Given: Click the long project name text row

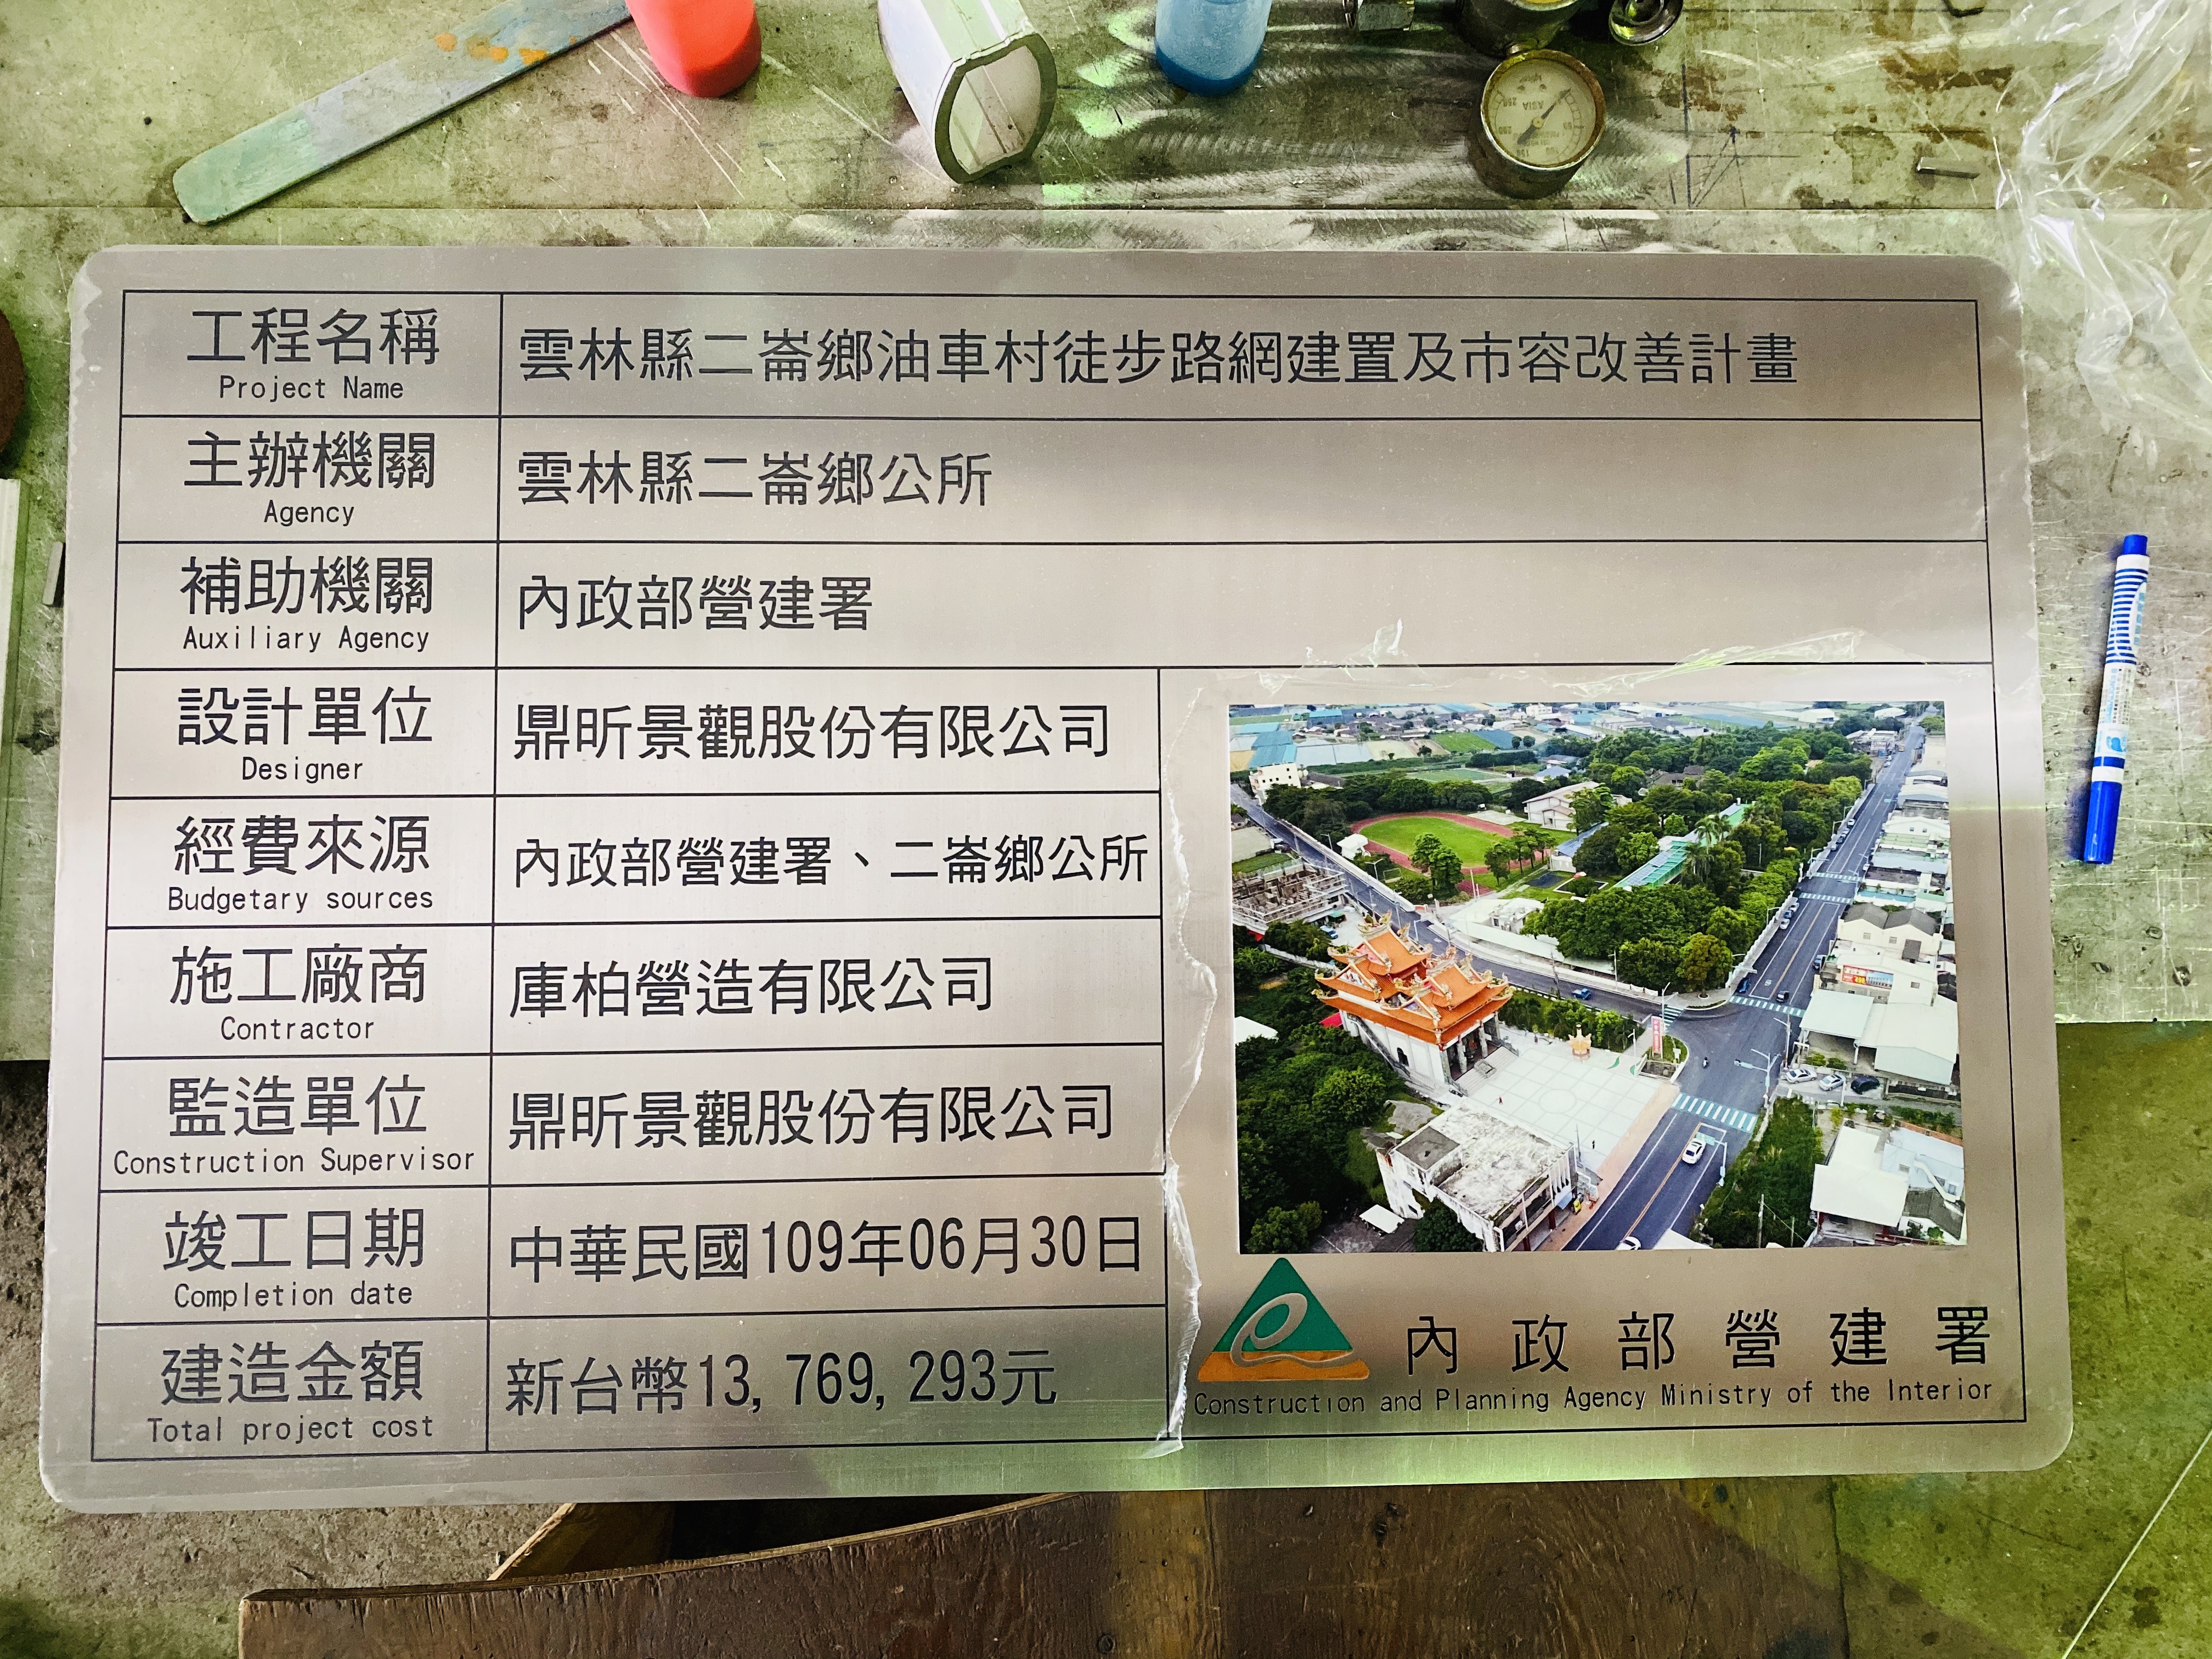Looking at the screenshot, I should 1157,358.
